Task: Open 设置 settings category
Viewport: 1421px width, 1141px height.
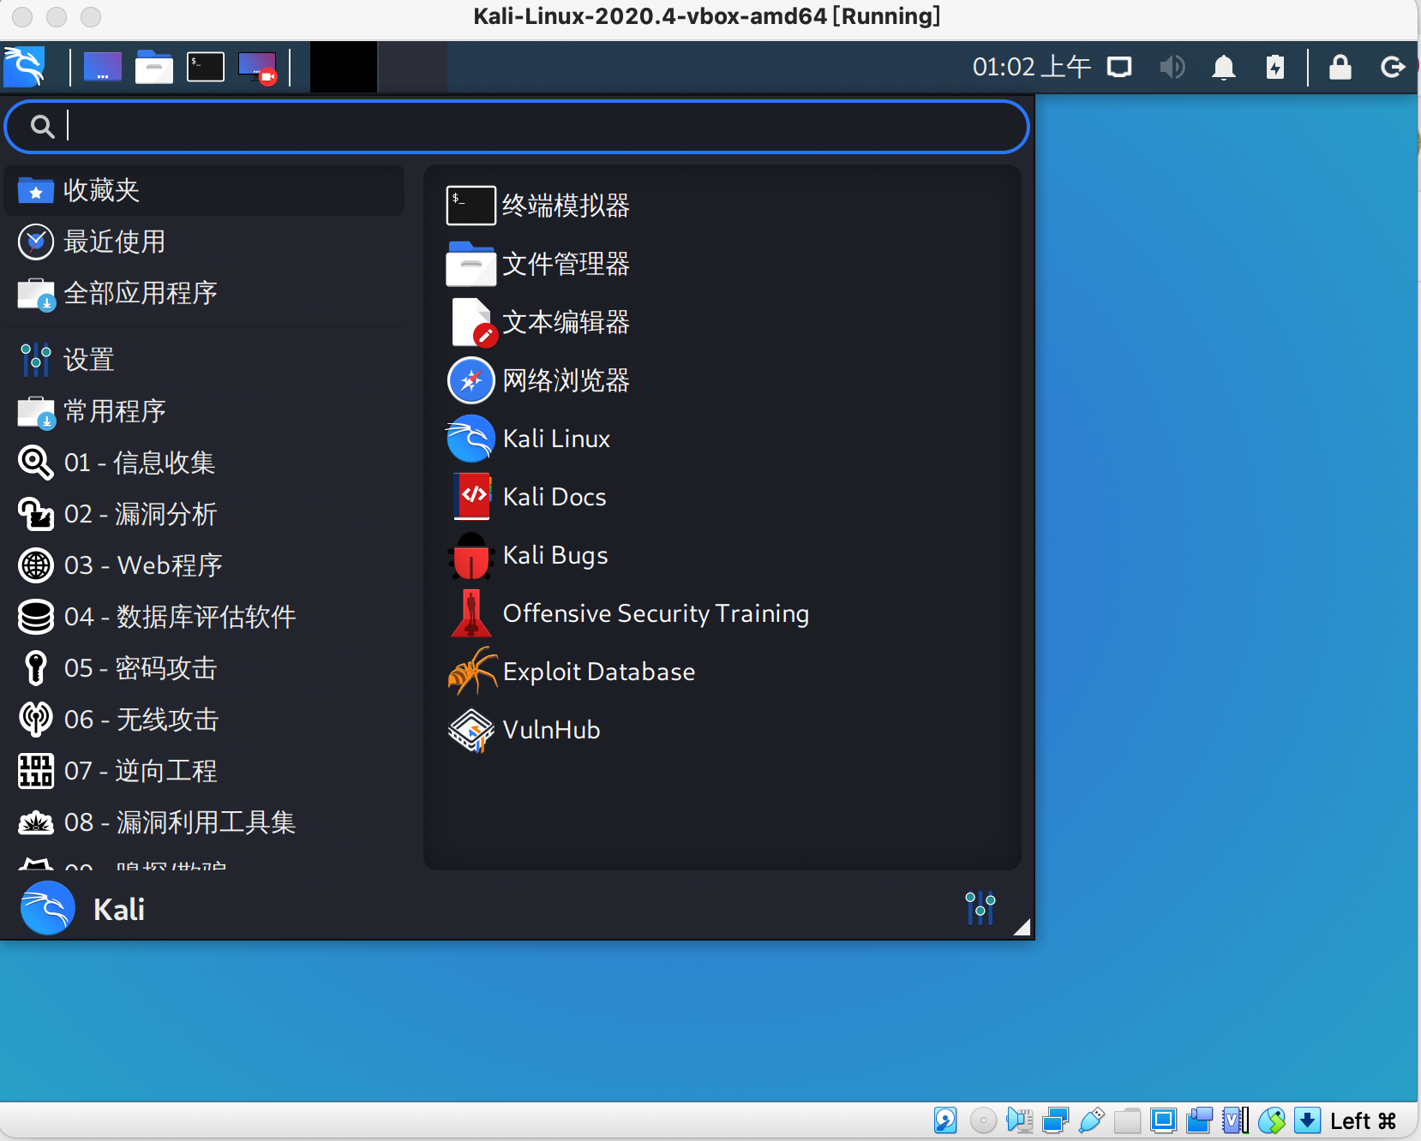Action: pyautogui.click(x=204, y=360)
